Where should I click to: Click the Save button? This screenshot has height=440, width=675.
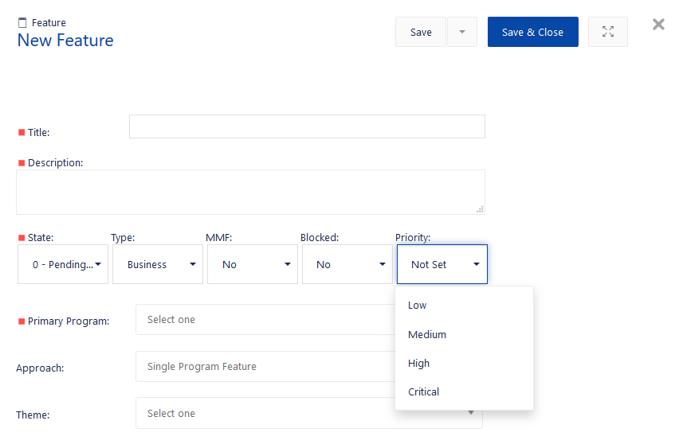pyautogui.click(x=421, y=32)
